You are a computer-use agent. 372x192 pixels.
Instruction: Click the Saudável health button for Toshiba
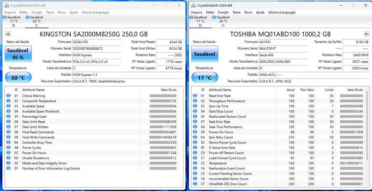point(205,54)
